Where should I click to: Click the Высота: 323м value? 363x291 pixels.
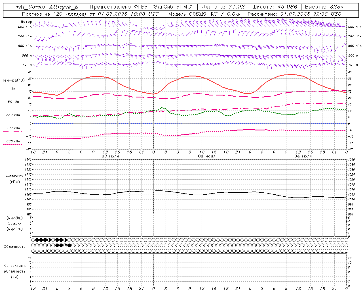click(x=324, y=7)
